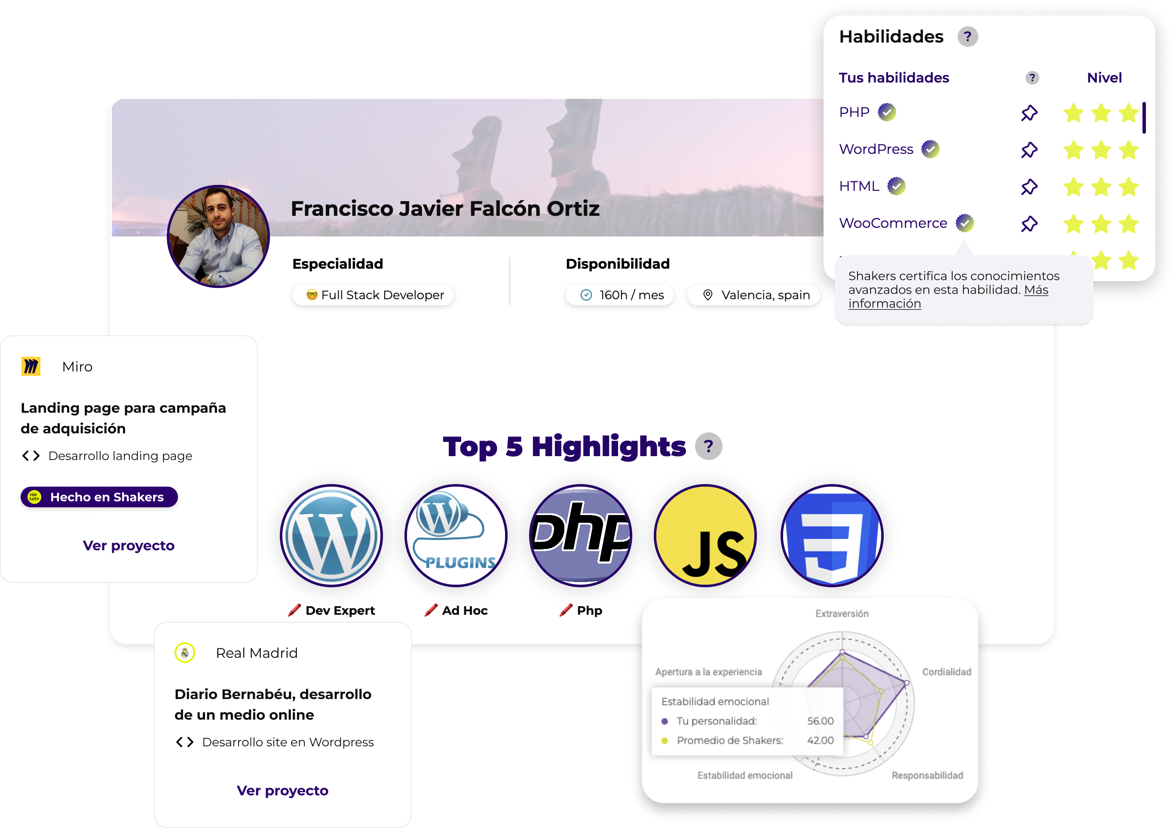Image resolution: width=1176 pixels, height=828 pixels.
Task: Click the Responsabilidad chart label
Action: point(928,775)
